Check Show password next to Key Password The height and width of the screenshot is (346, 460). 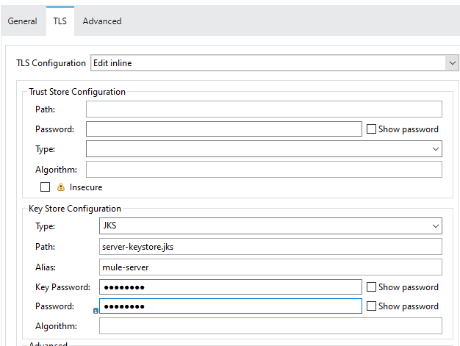371,287
